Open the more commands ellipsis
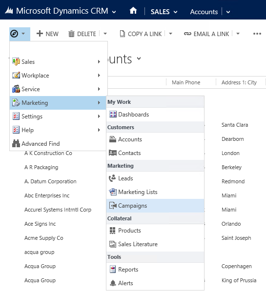This screenshot has width=266, height=292. click(257, 34)
